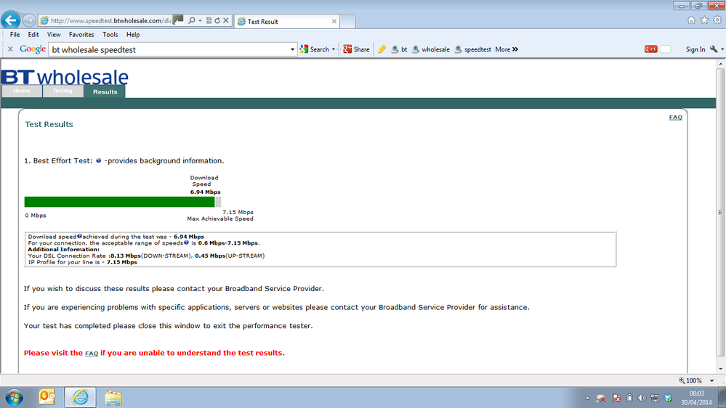
Task: Click the blue help icon beside Best Effort Test
Action: [x=99, y=160]
